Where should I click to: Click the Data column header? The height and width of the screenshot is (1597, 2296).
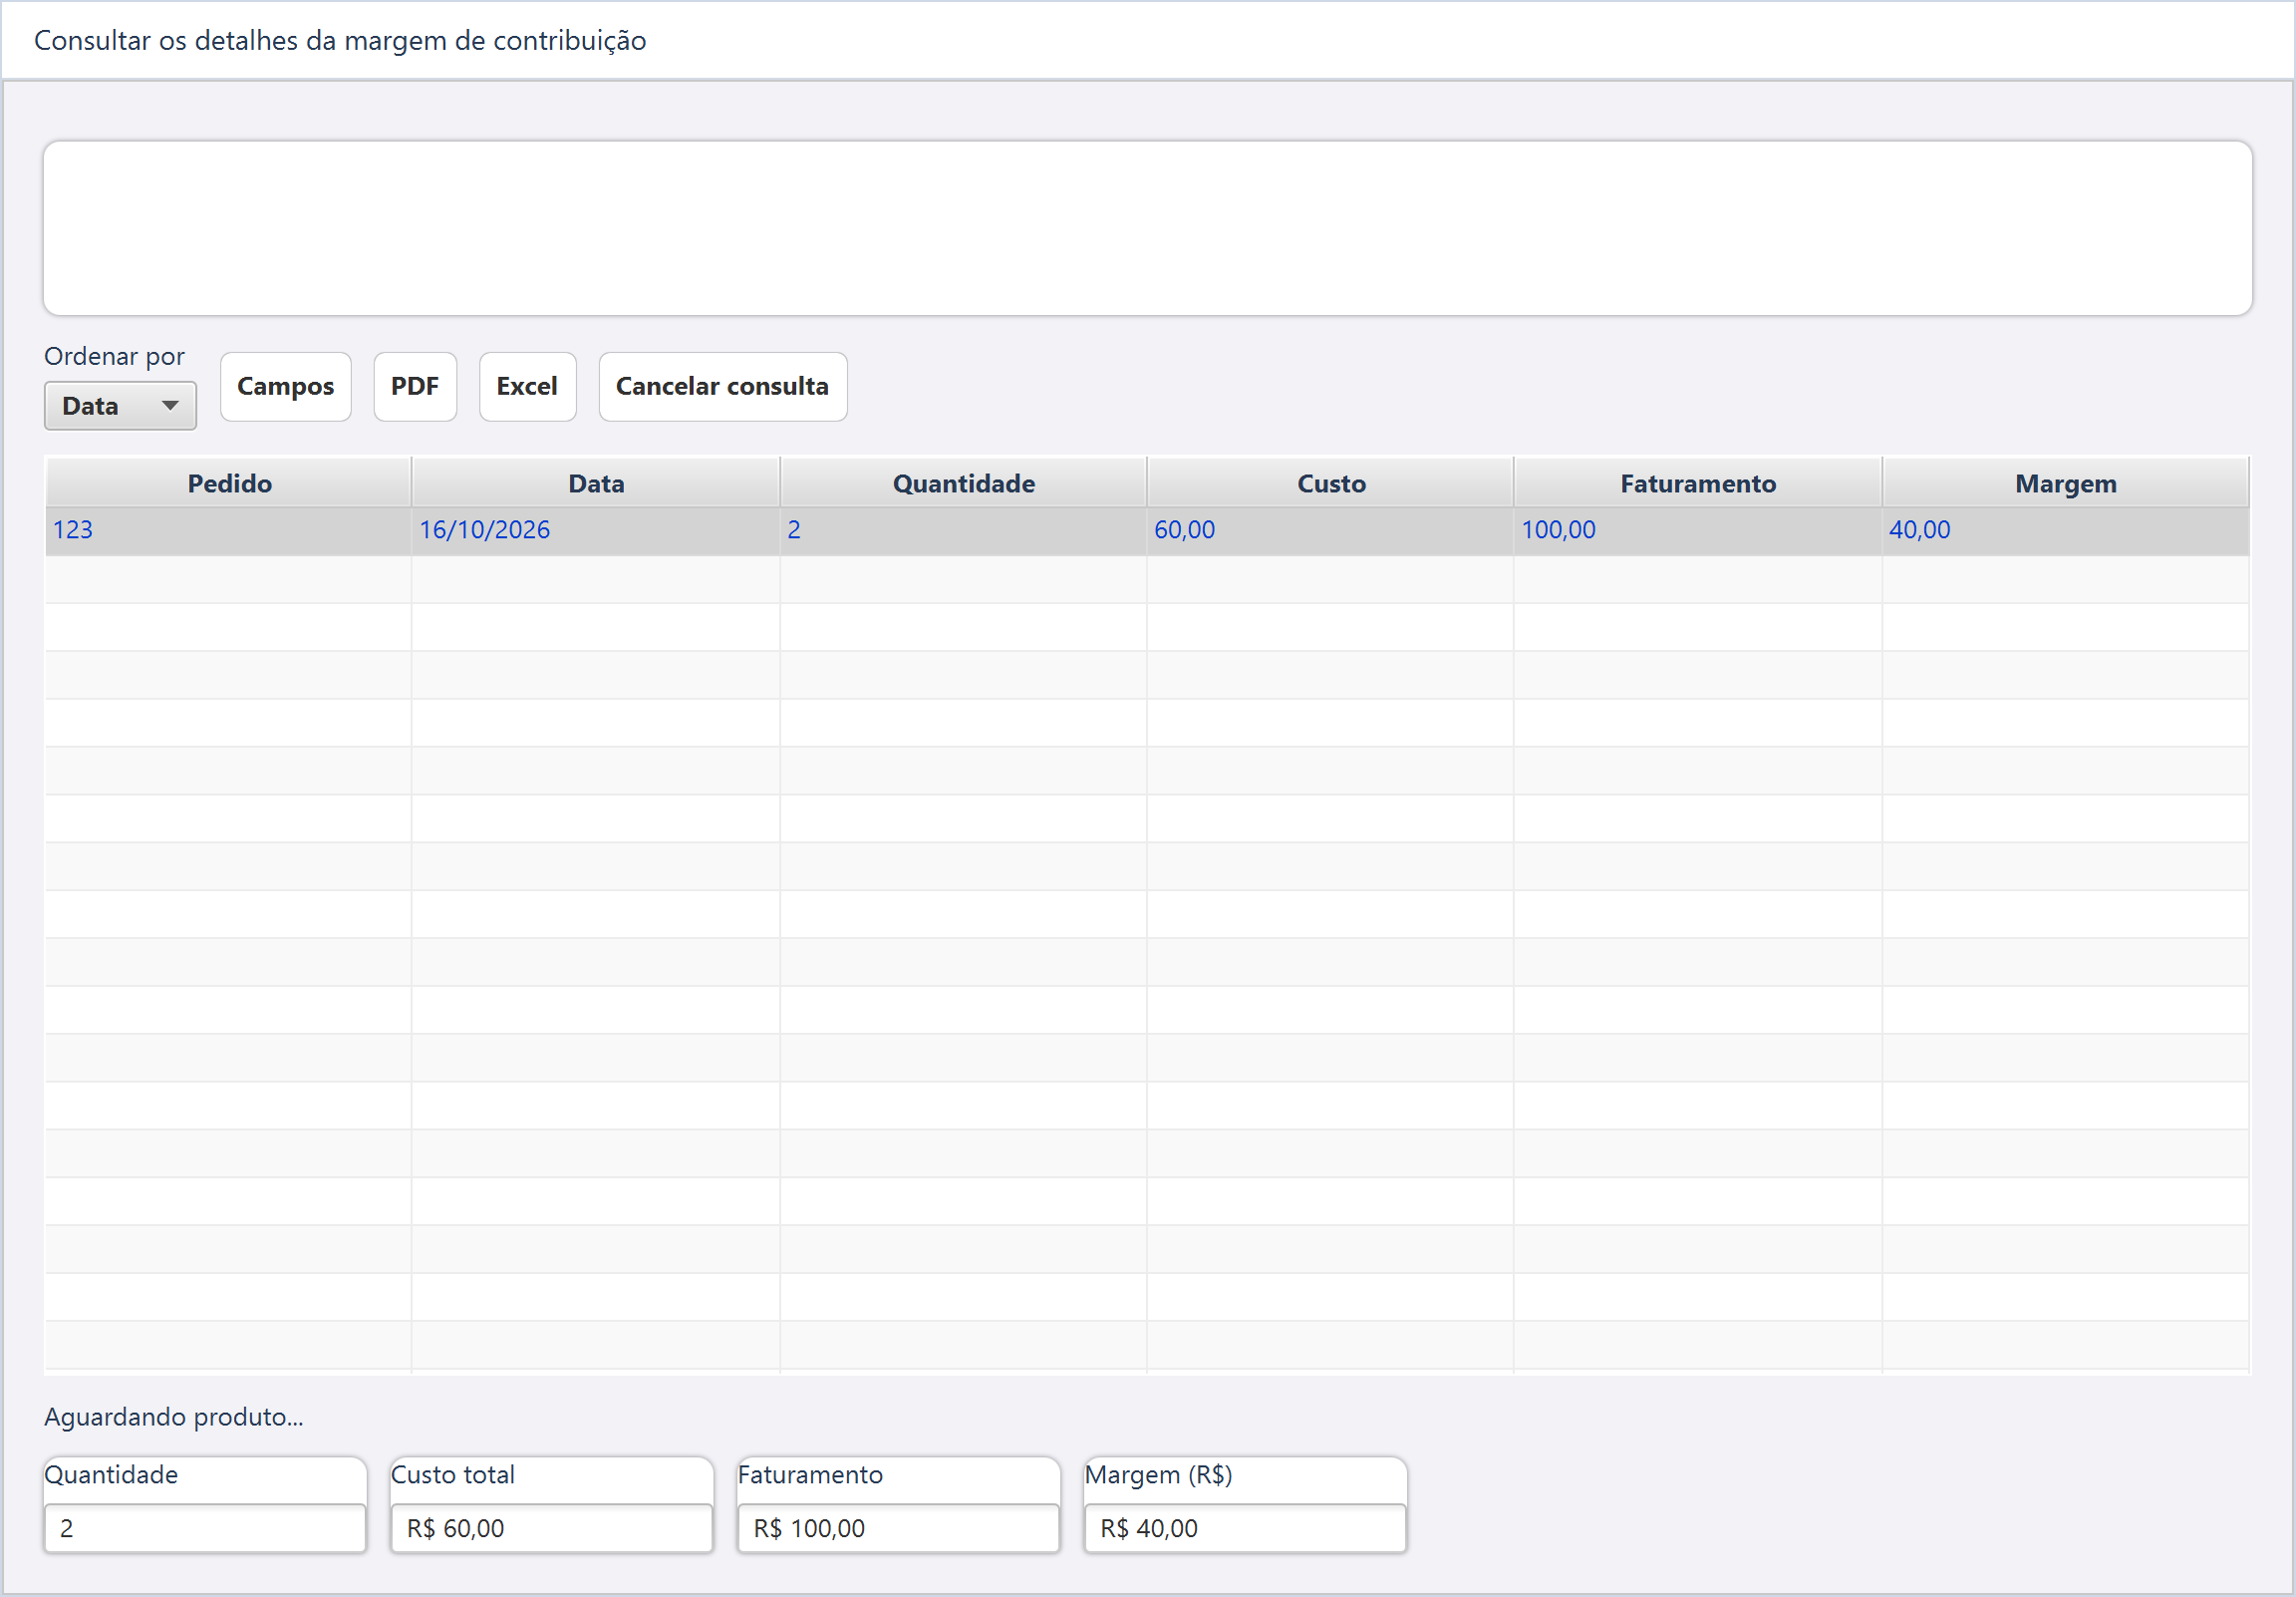point(596,483)
